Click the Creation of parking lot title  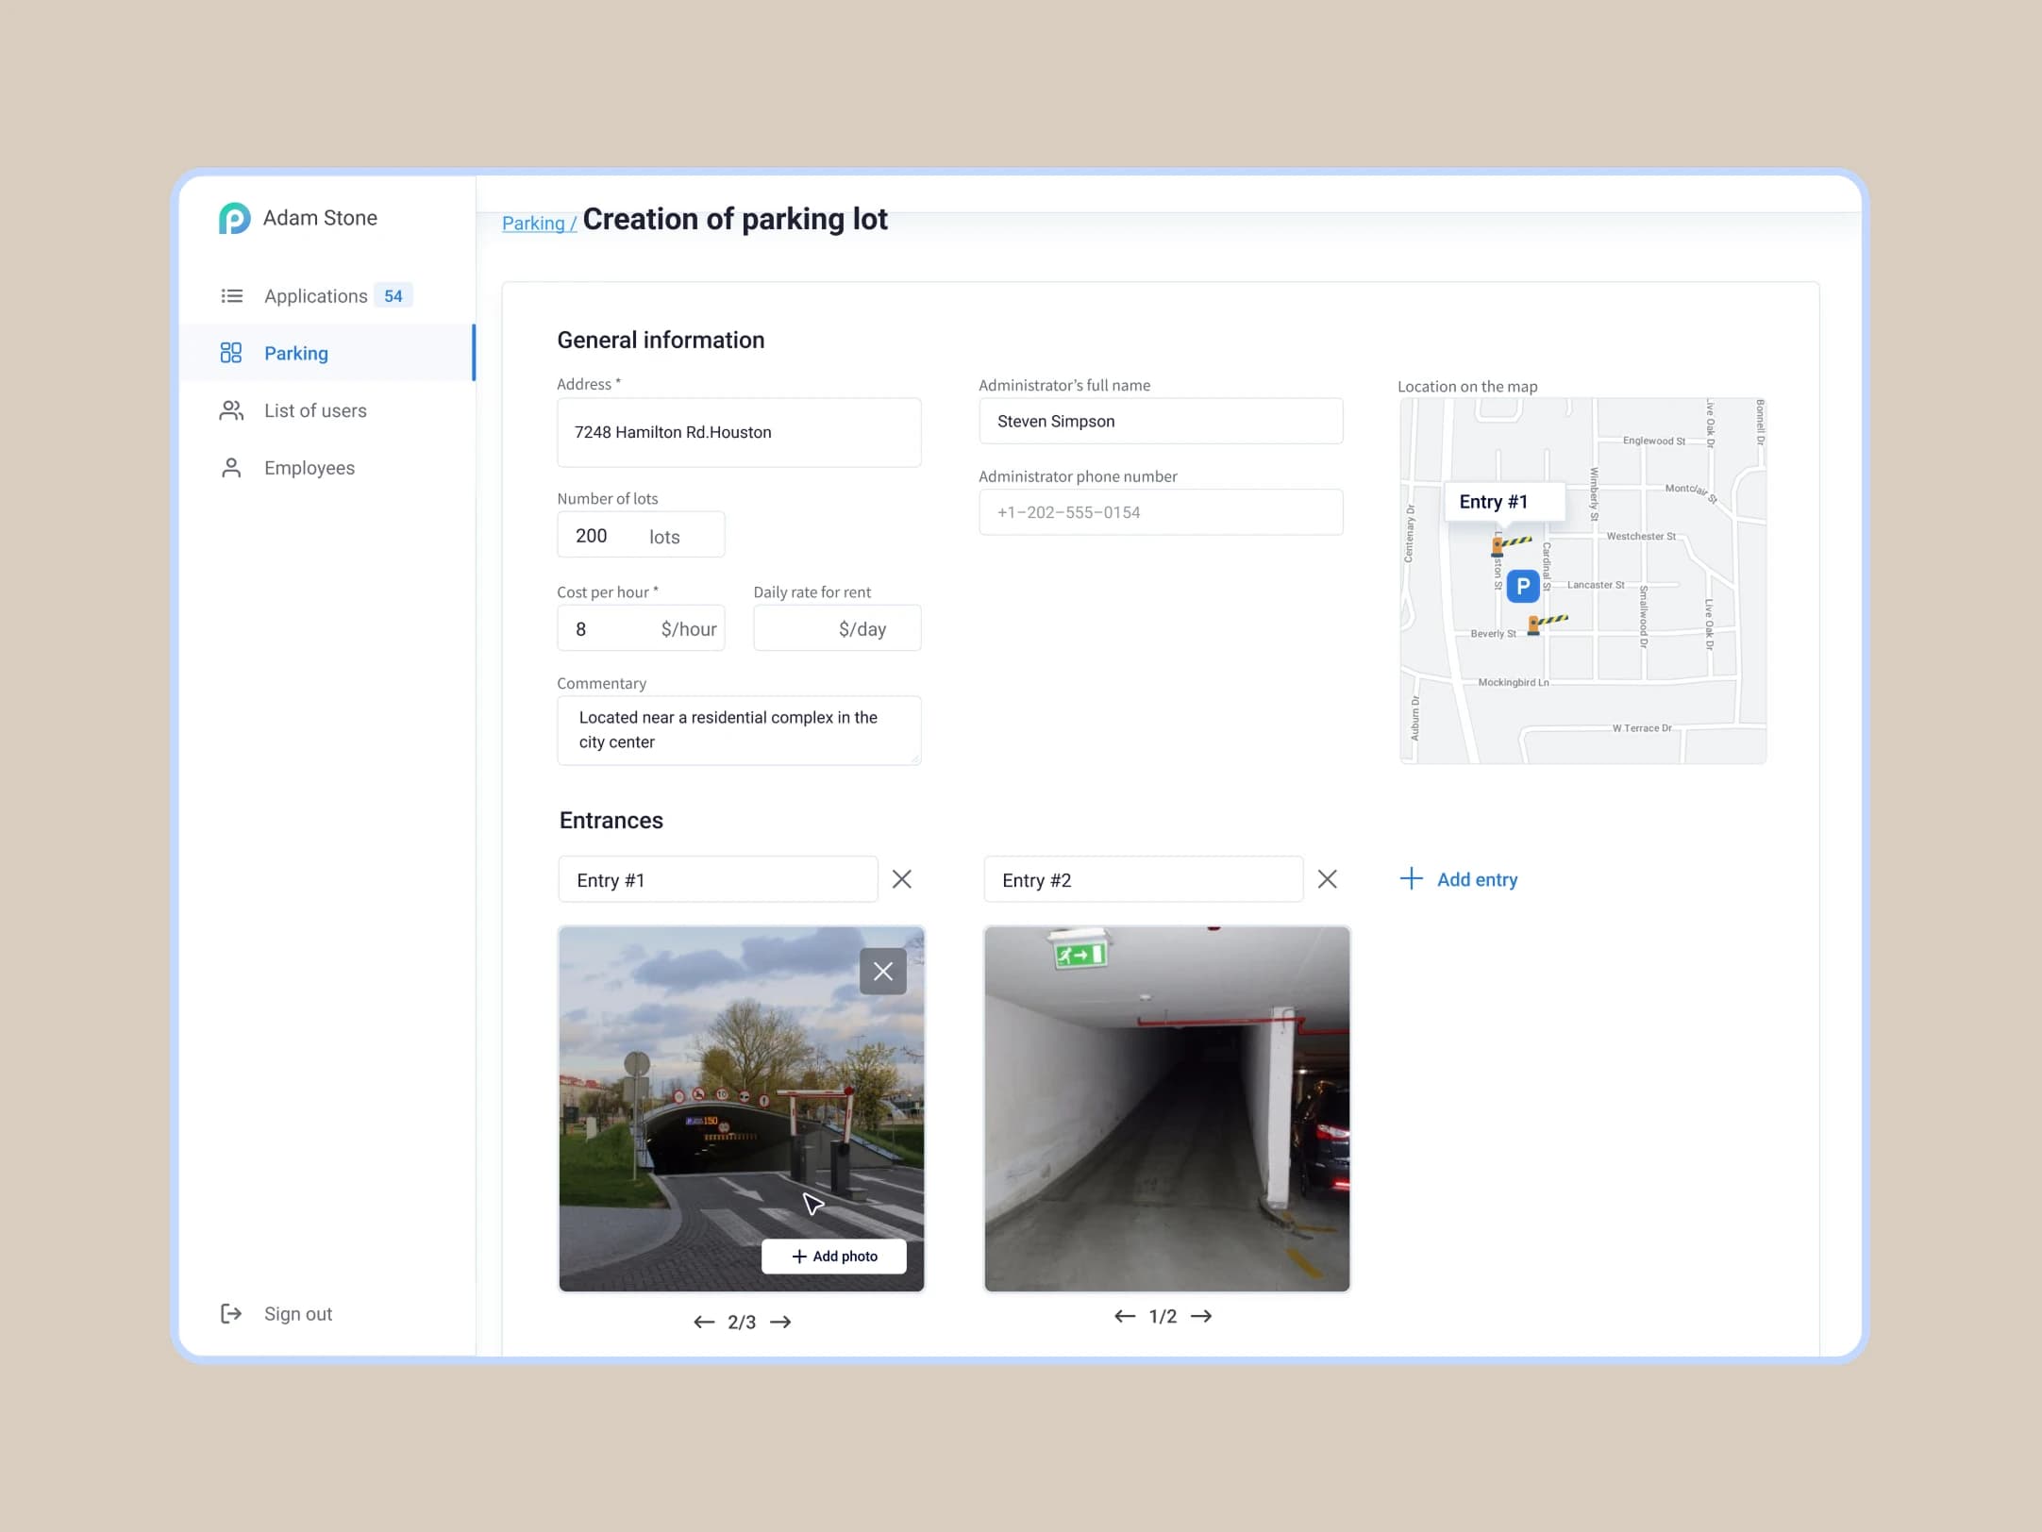point(735,219)
